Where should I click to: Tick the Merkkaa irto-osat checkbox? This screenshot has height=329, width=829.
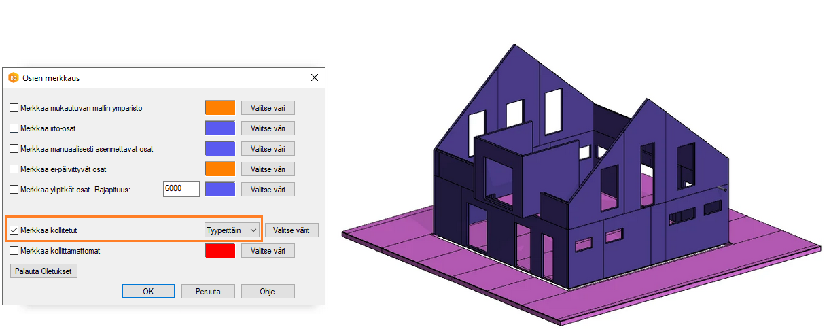[14, 128]
